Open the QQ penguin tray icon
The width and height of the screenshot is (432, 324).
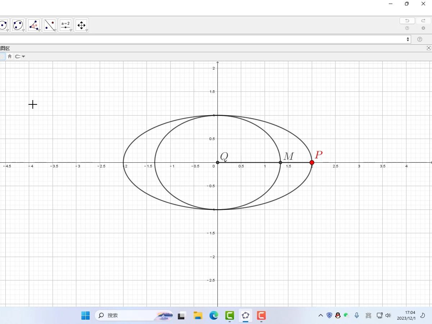(338, 315)
